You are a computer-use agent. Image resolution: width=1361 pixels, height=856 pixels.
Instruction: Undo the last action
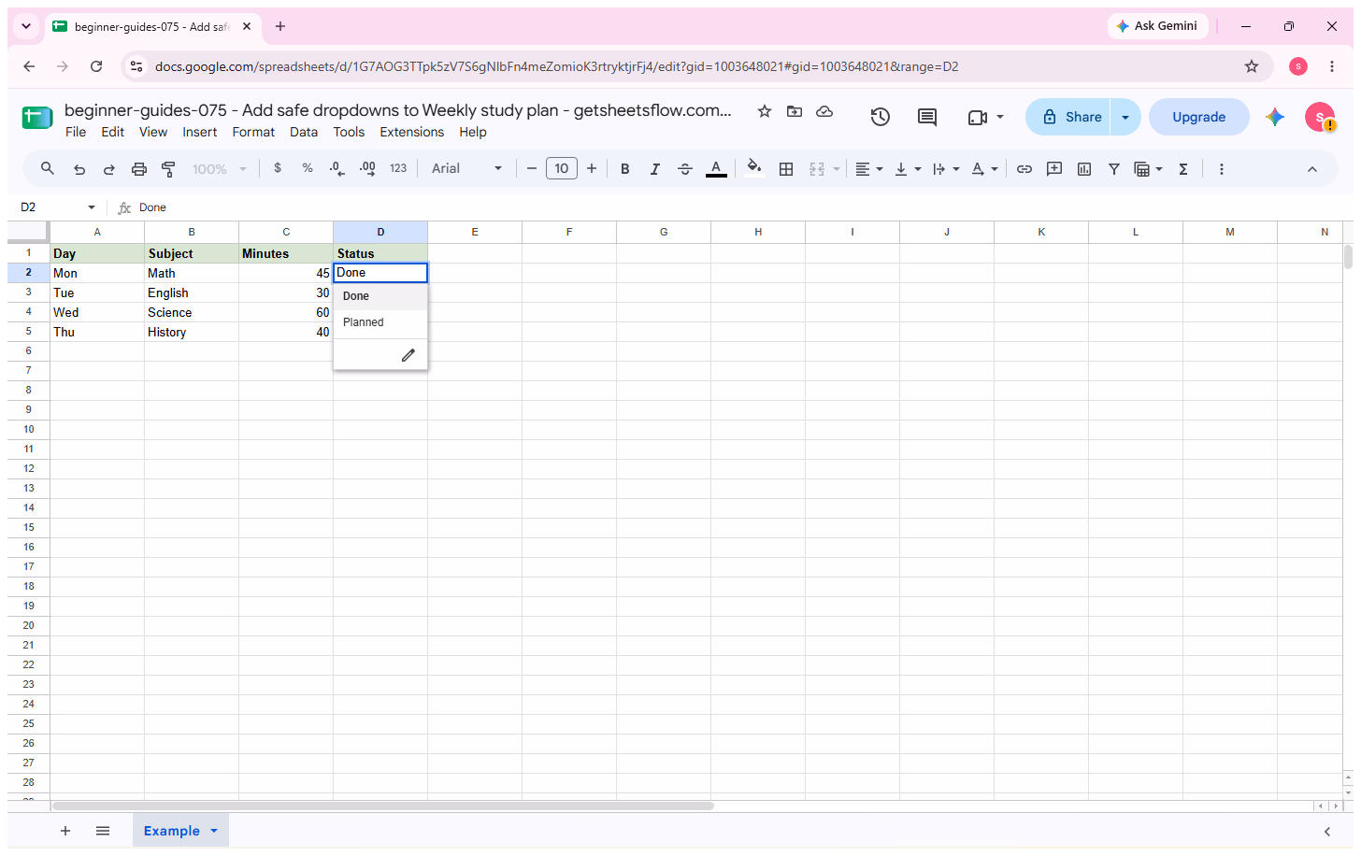[79, 169]
